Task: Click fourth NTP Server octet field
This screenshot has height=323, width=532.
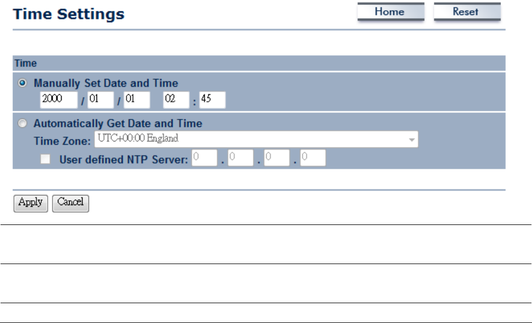Action: pos(313,158)
